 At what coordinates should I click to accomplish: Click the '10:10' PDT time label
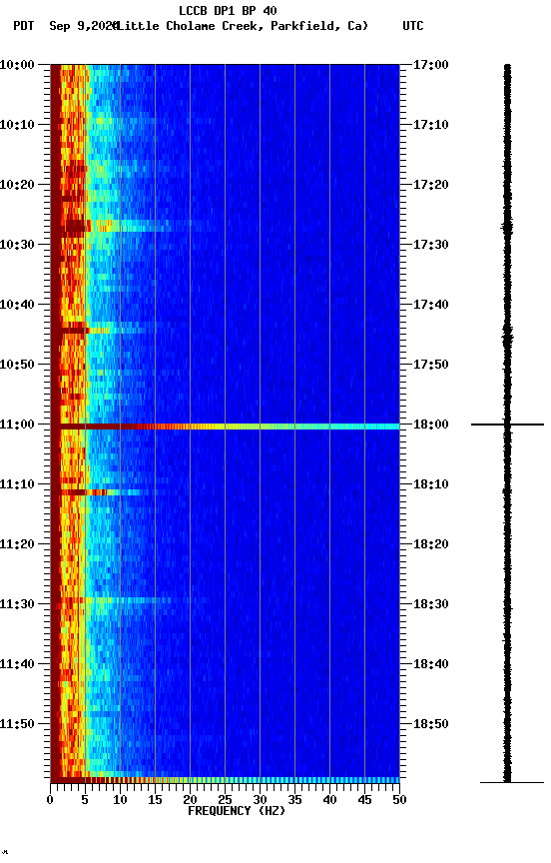17,125
